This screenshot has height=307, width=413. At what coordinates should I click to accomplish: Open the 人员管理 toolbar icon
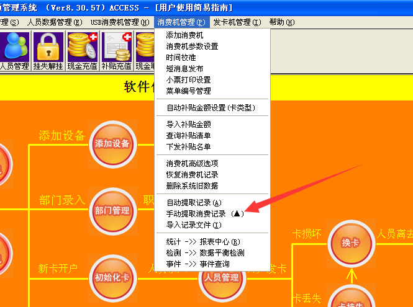(x=14, y=51)
